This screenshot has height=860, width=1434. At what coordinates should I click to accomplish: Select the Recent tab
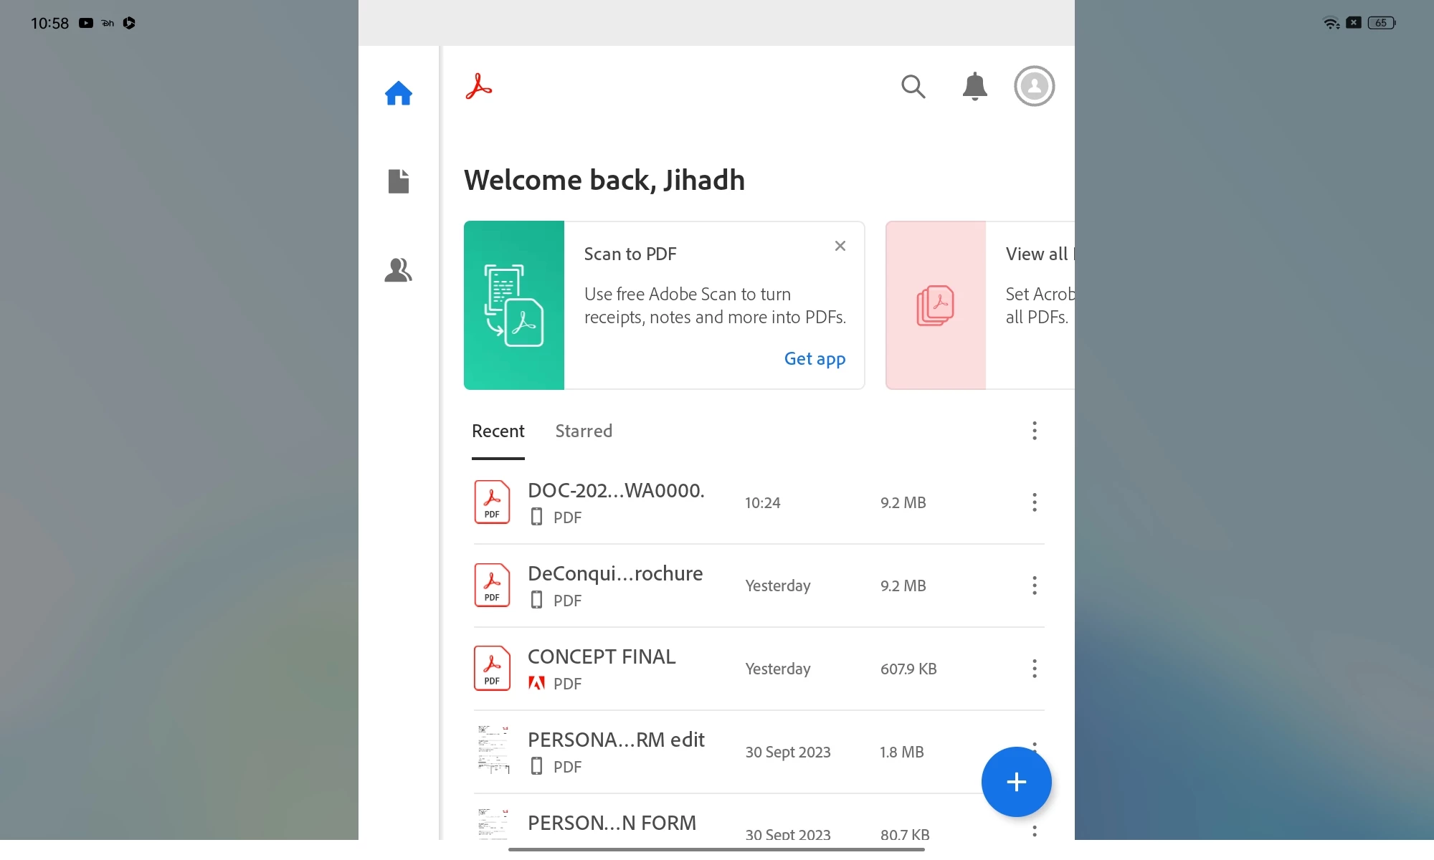pos(498,431)
